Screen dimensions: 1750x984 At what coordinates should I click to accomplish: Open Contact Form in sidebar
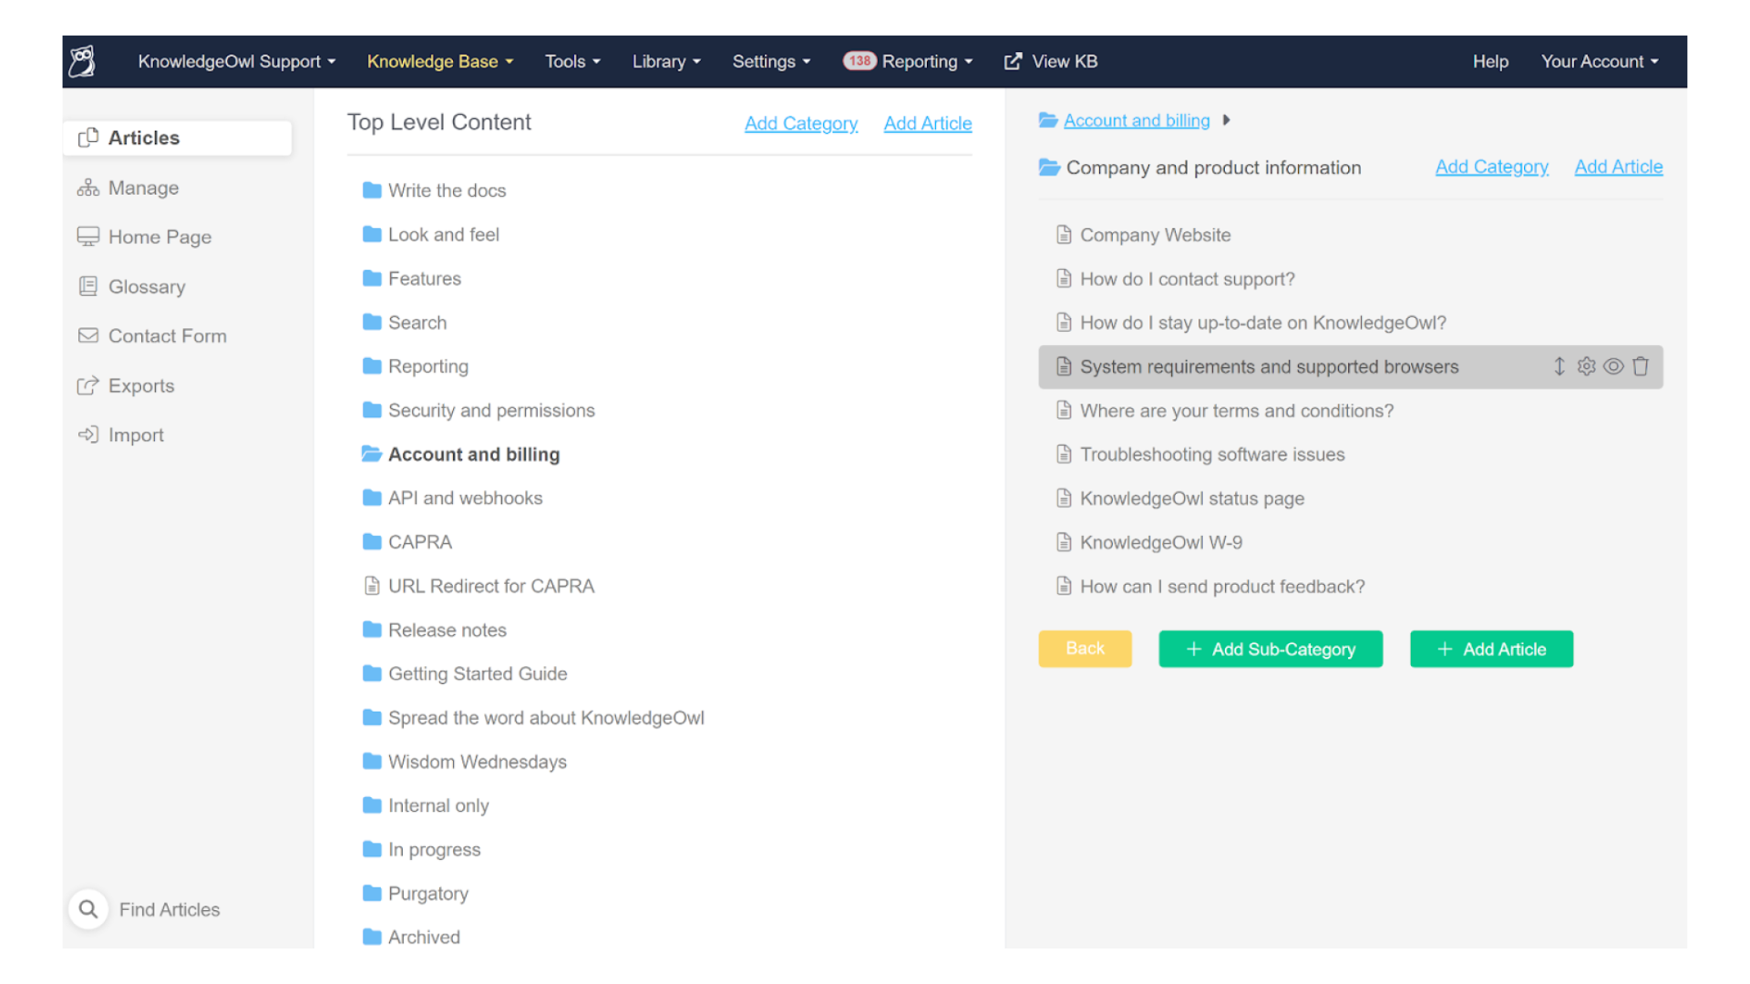(x=152, y=336)
